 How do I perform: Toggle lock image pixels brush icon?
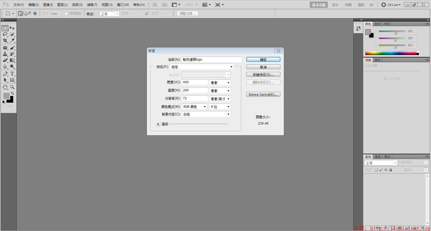[381, 170]
